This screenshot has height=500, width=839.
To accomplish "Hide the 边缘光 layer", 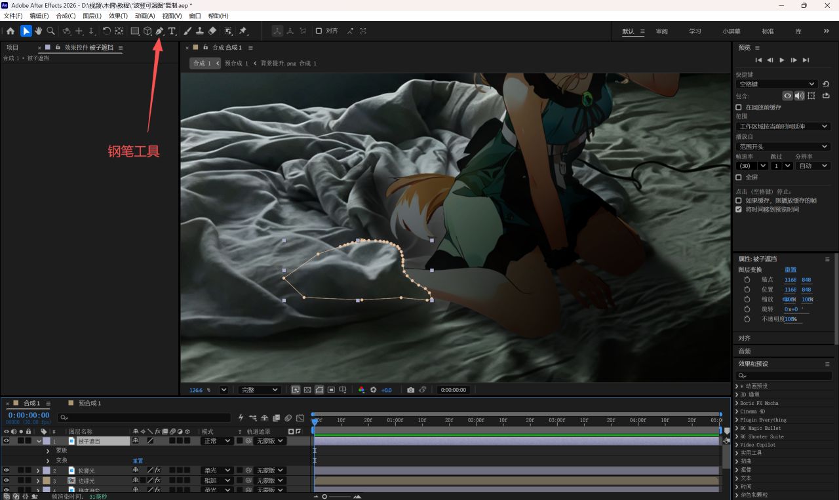I will coord(7,481).
